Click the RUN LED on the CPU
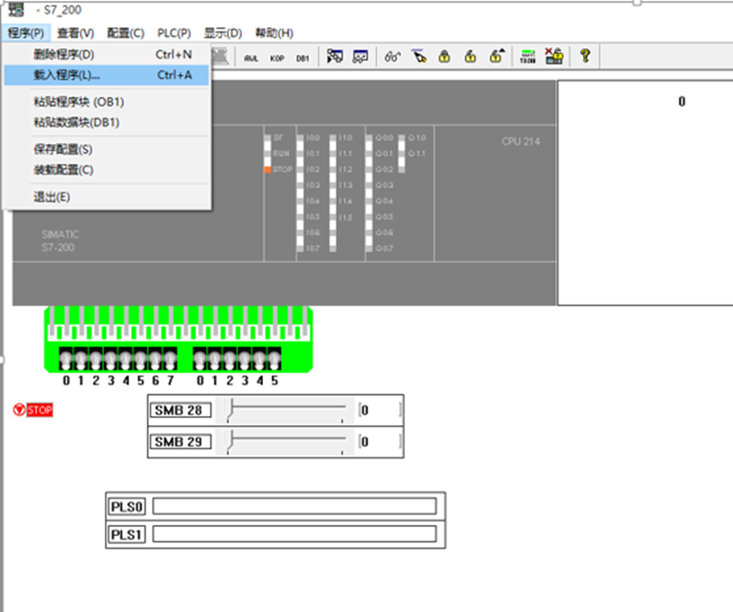This screenshot has width=733, height=612. click(x=268, y=154)
